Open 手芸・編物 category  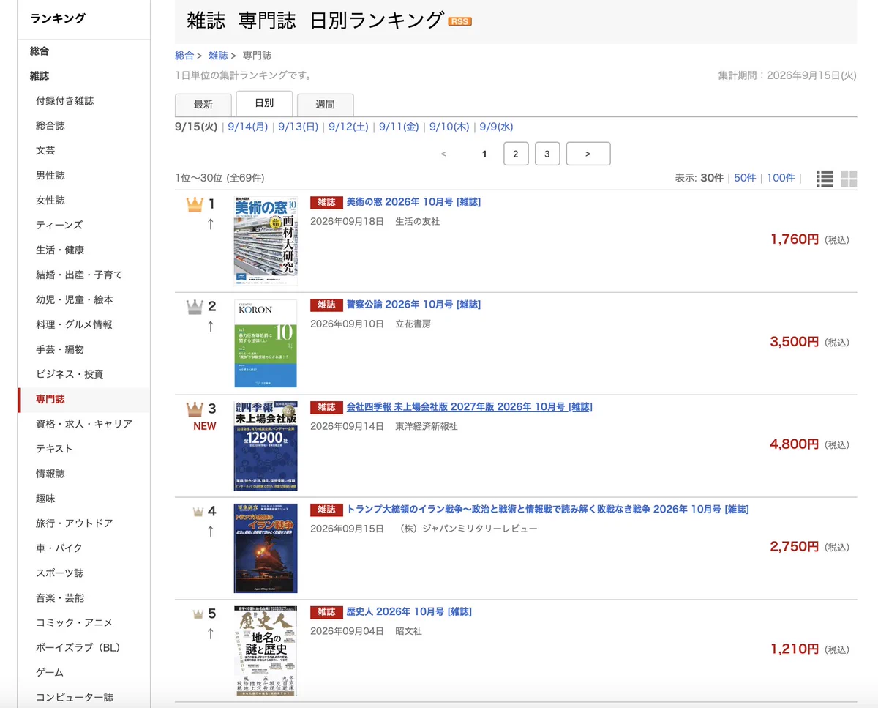click(60, 350)
